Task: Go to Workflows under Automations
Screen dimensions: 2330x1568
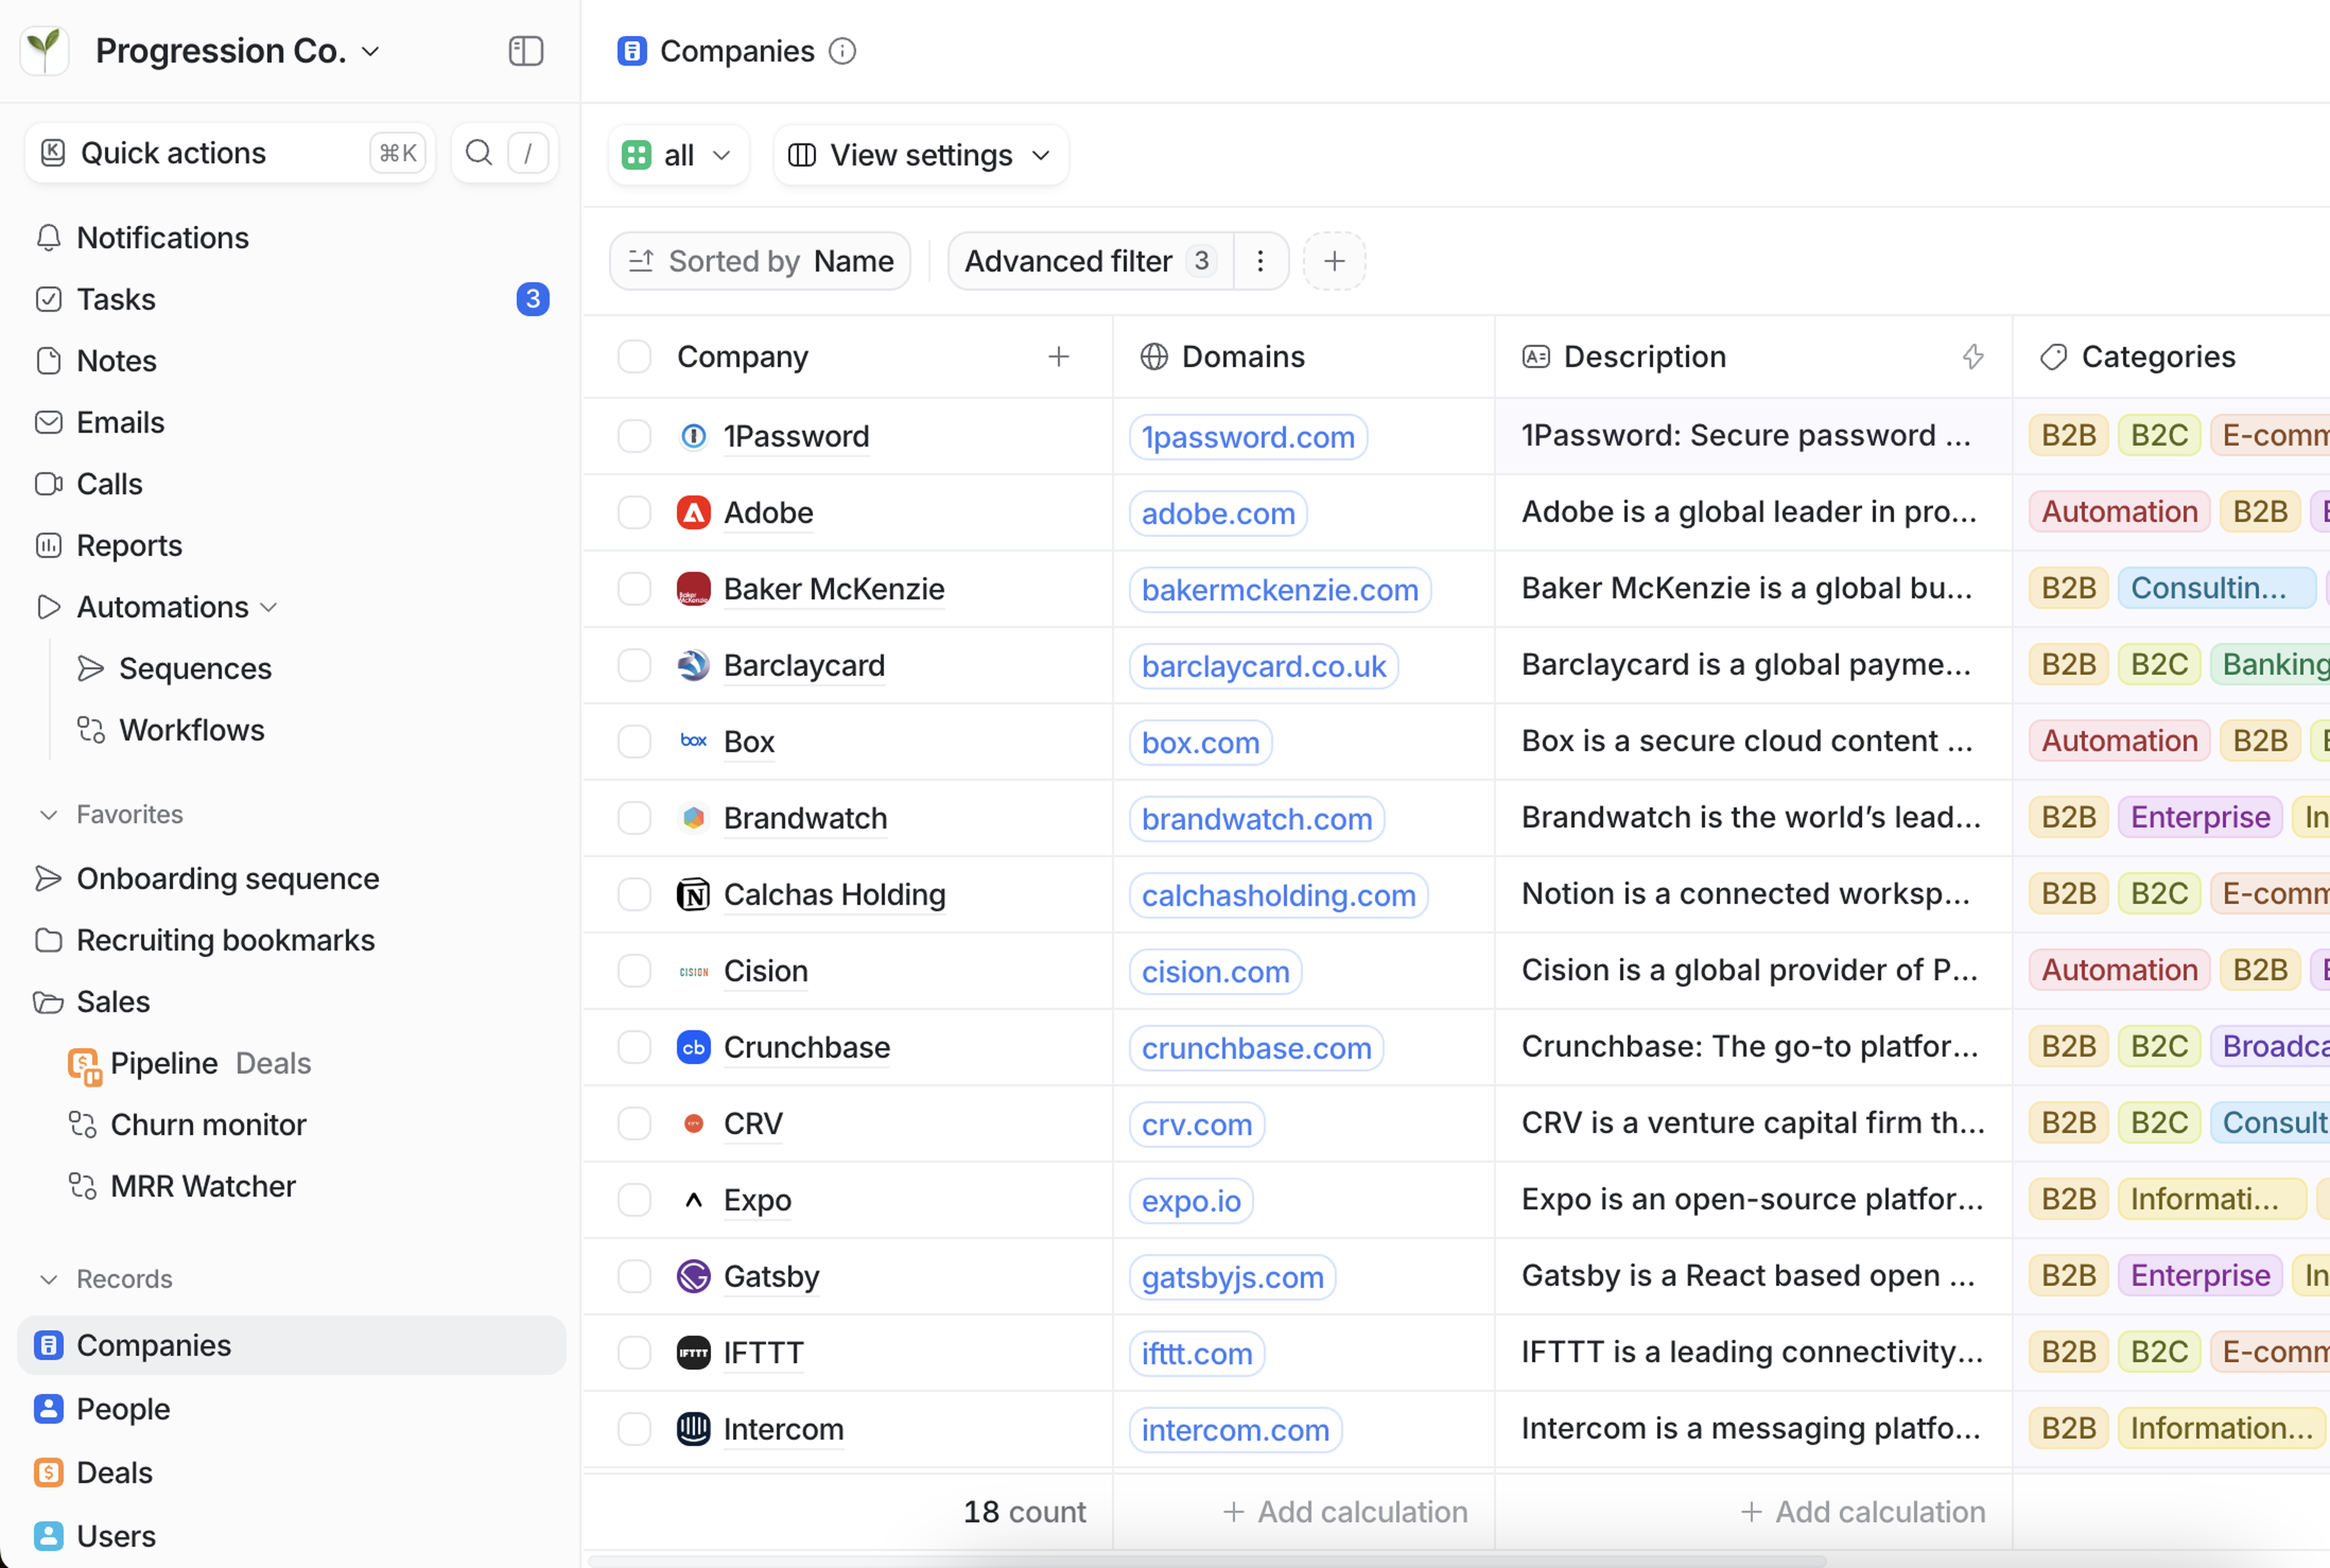Action: coord(191,730)
